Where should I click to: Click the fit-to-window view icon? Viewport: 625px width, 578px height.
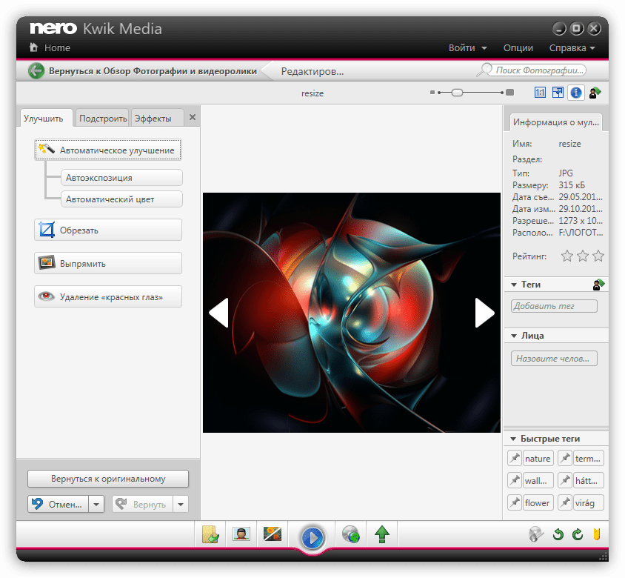(x=558, y=93)
